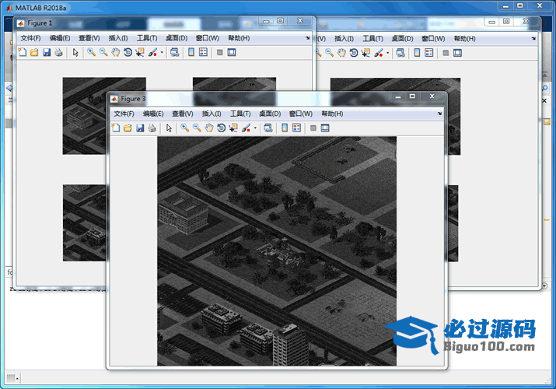Minimize the Figure 1 window
The width and height of the screenshot is (556, 389).
coord(266,21)
